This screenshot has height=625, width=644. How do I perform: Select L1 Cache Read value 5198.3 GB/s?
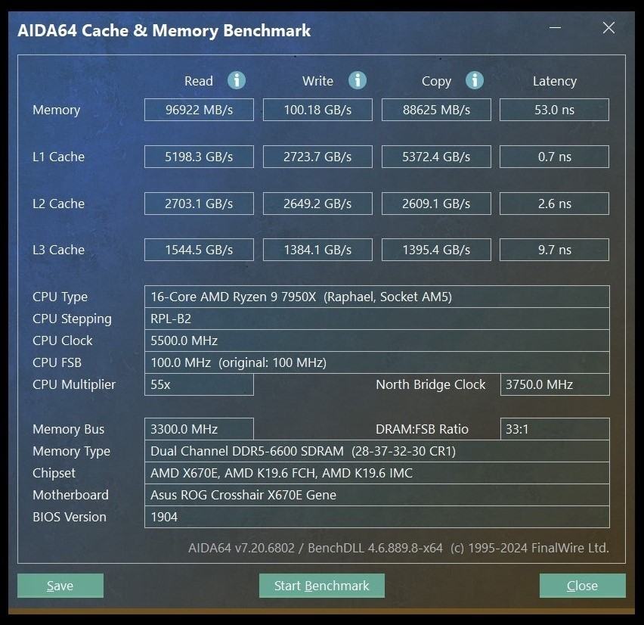tap(199, 157)
